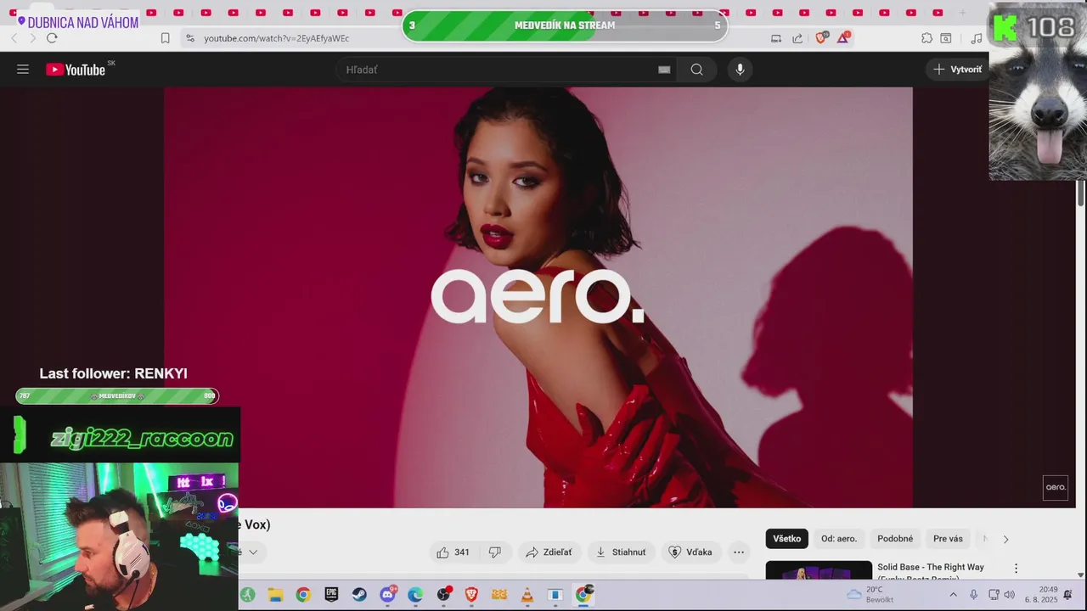Open the Vytvoriť create button
This screenshot has height=611, width=1087.
point(957,70)
